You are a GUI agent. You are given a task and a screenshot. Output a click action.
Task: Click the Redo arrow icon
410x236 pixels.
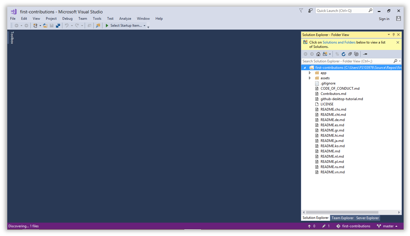[x=77, y=26]
